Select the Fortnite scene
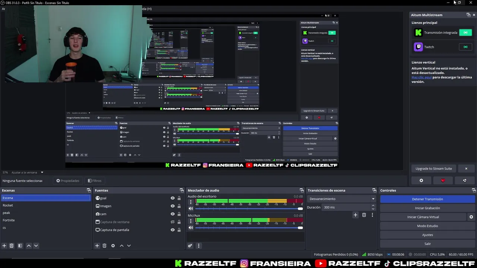477x268 pixels. coord(45,220)
